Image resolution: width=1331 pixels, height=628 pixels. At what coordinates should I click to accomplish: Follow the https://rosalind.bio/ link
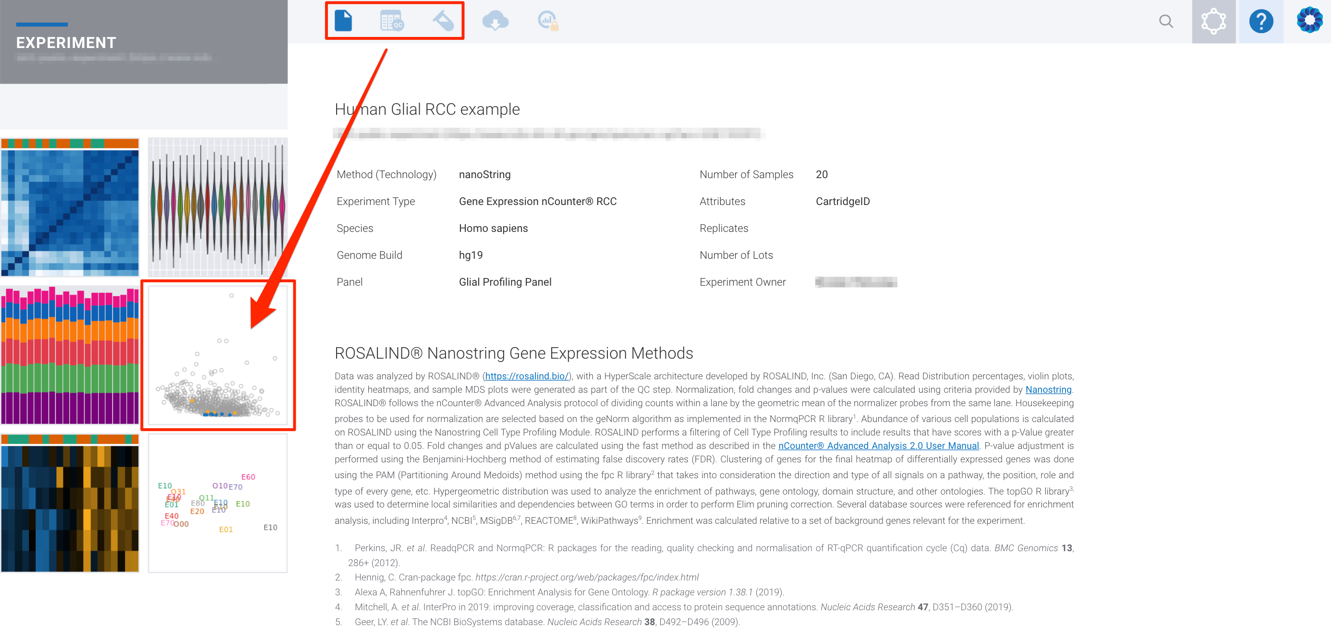(x=527, y=376)
